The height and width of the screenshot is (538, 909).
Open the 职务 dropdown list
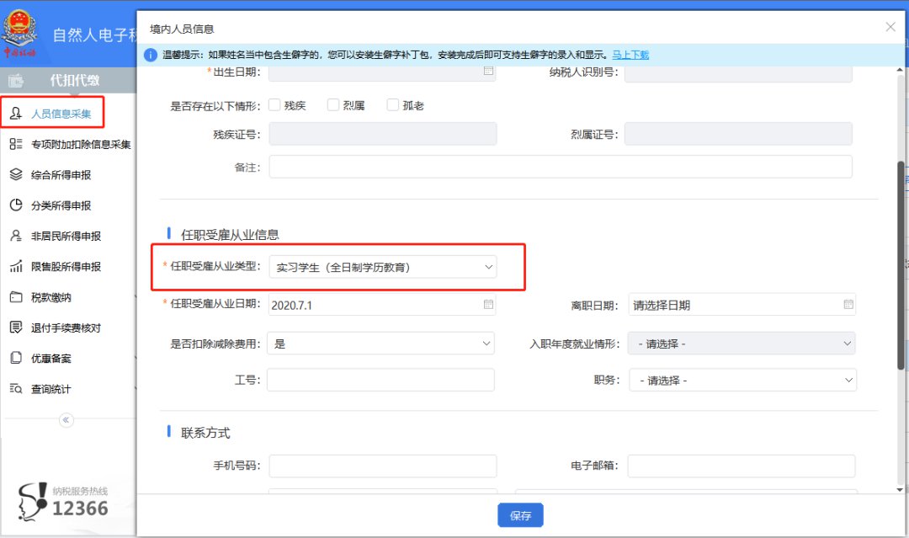742,381
